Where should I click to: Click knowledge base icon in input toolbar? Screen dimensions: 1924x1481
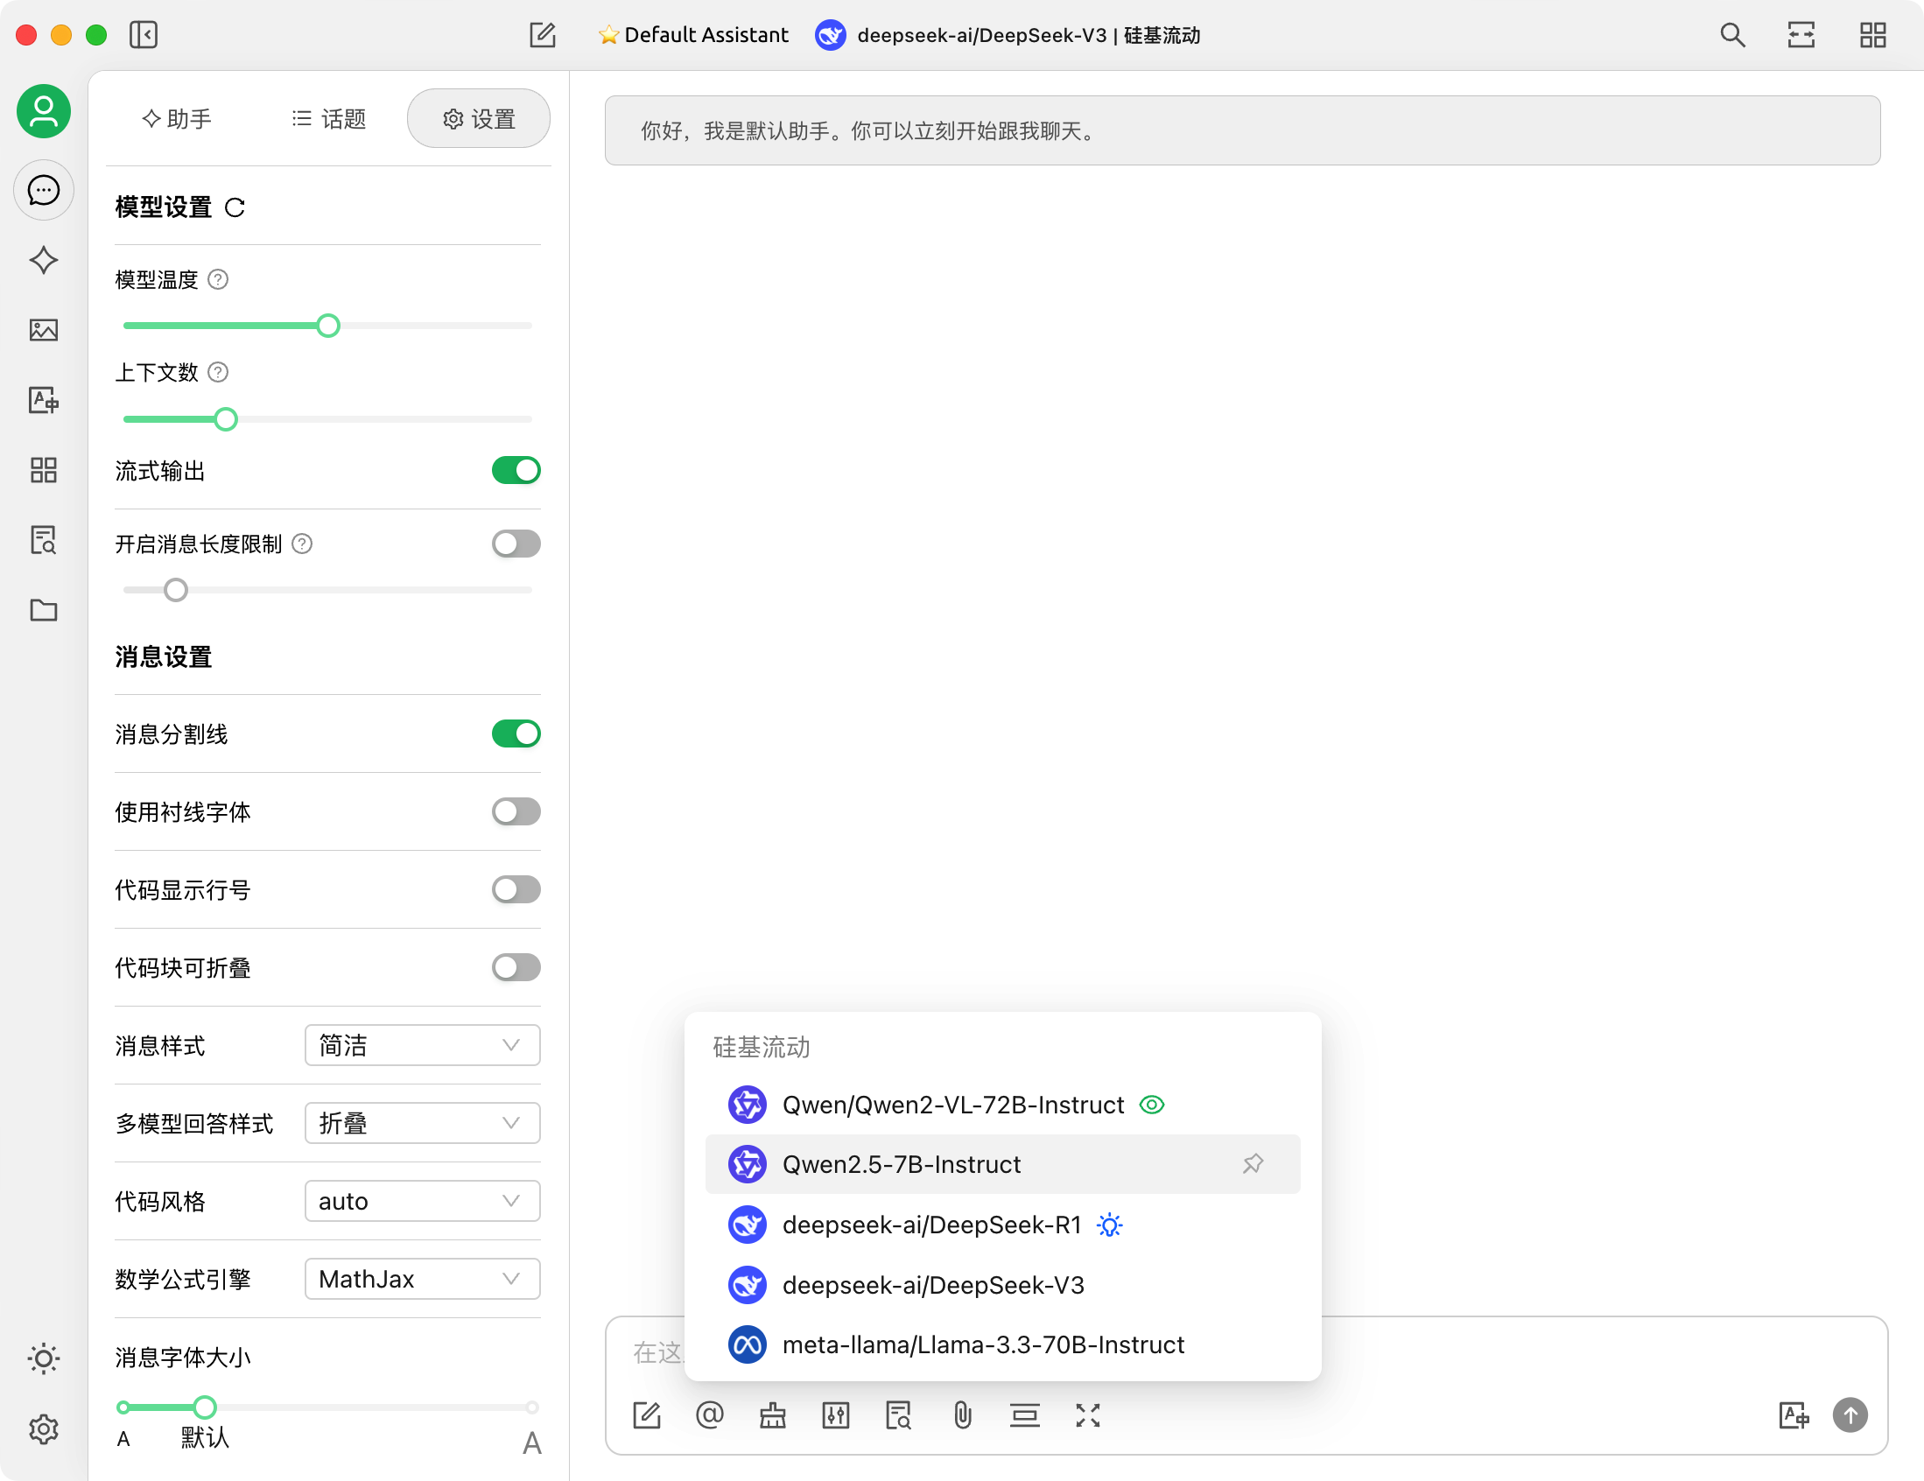pos(899,1415)
